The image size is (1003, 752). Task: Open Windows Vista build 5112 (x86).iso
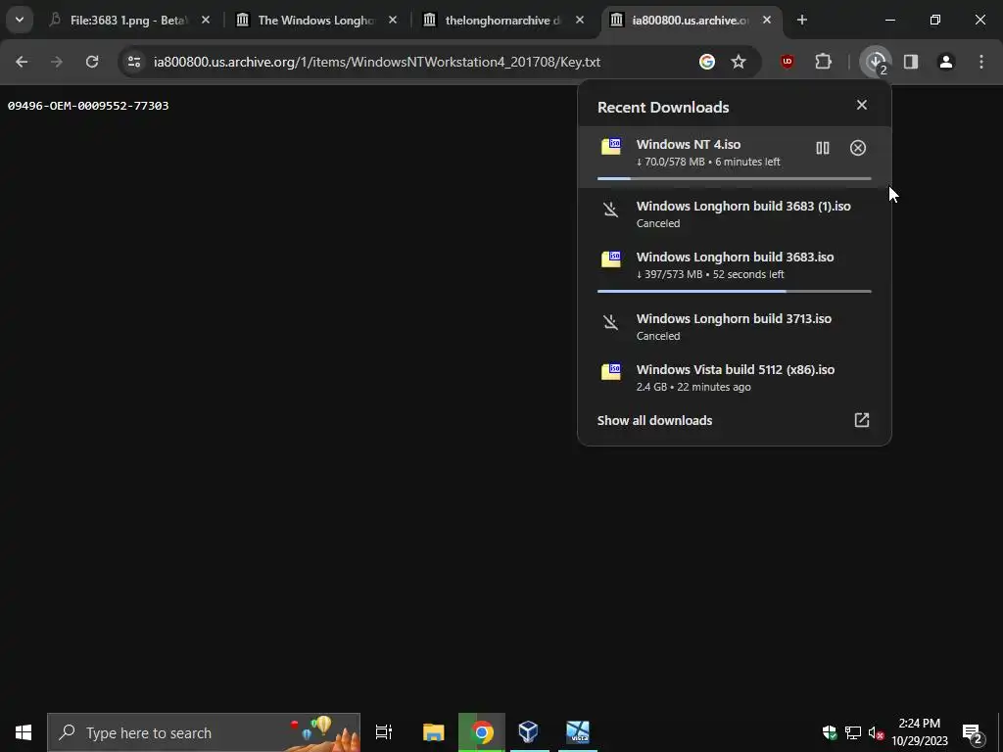coord(735,377)
